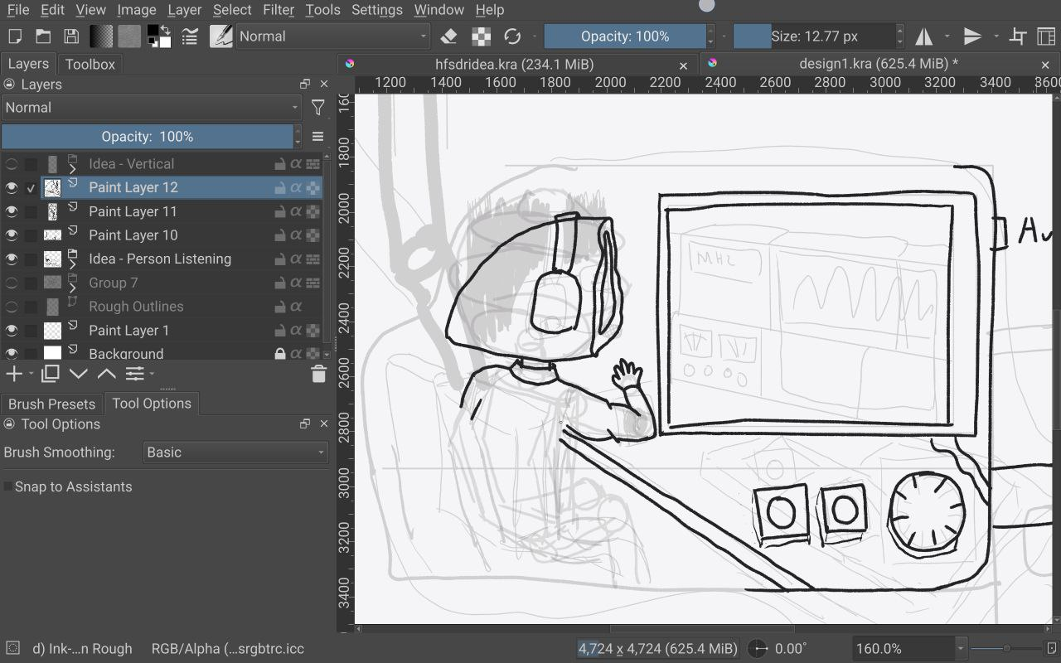
Task: Expand the Group 7 layer group
Action: 73,287
